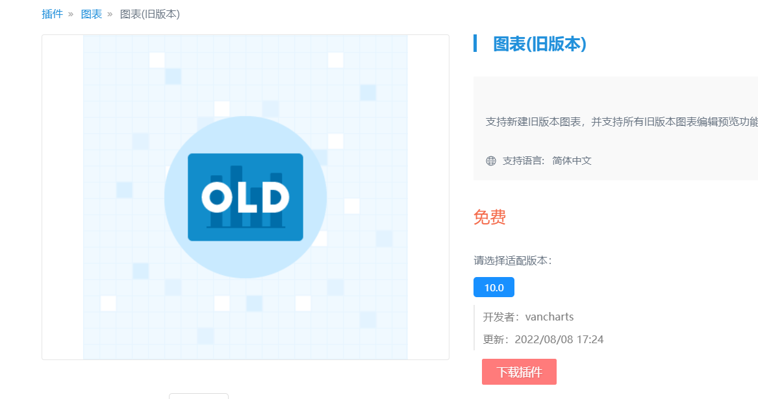Click the 支持语言 label text
The image size is (758, 399).
524,161
